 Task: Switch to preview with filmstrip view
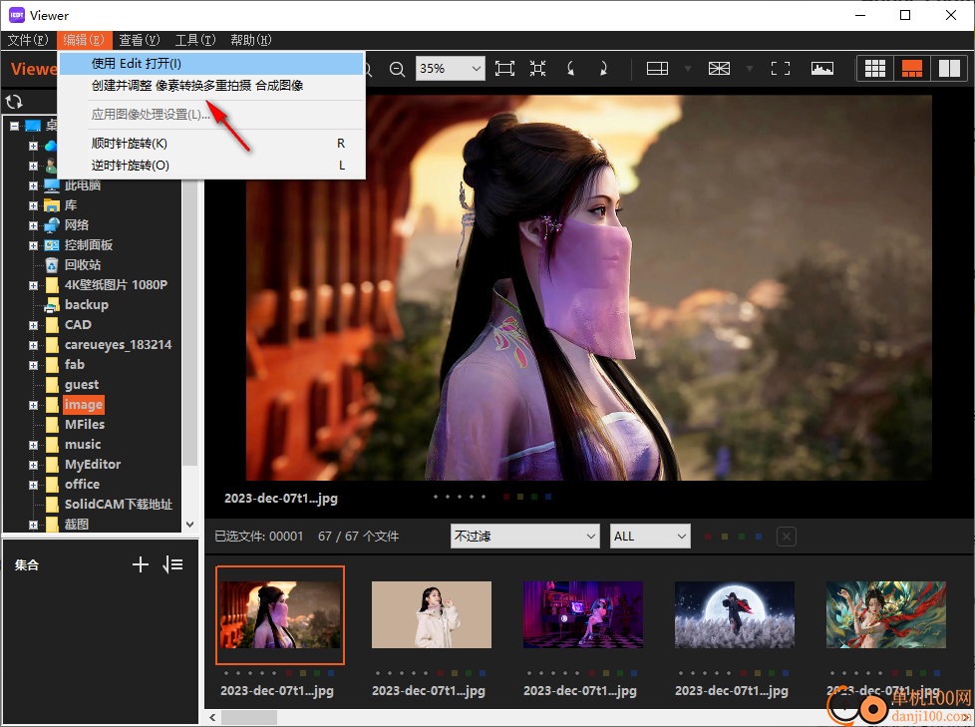coord(911,69)
